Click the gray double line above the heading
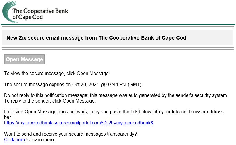Image resolution: width=236 pixels, height=145 pixels. 118,28
